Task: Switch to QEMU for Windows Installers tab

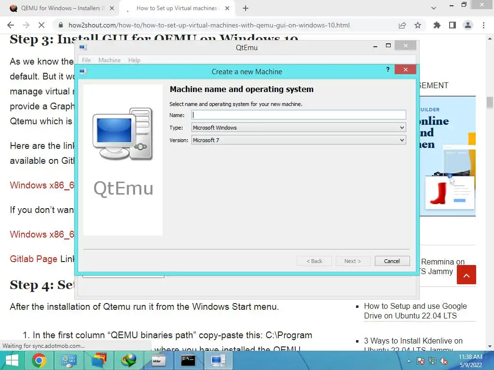Action: click(60, 8)
